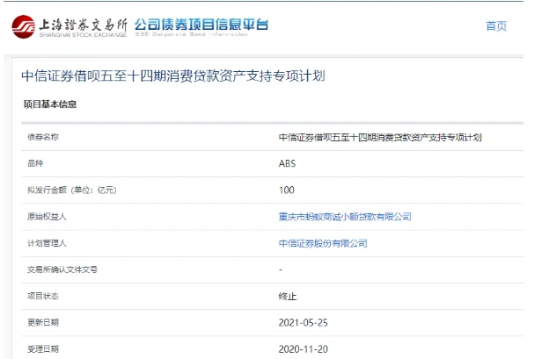Click the 债券名称 label
534x359 pixels.
pyautogui.click(x=43, y=137)
